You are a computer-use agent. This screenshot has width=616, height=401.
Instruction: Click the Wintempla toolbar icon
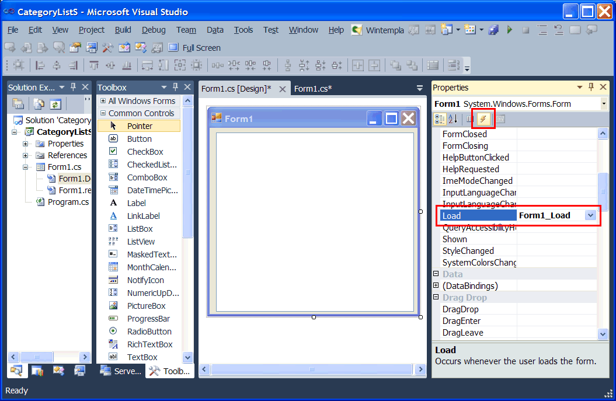[357, 30]
